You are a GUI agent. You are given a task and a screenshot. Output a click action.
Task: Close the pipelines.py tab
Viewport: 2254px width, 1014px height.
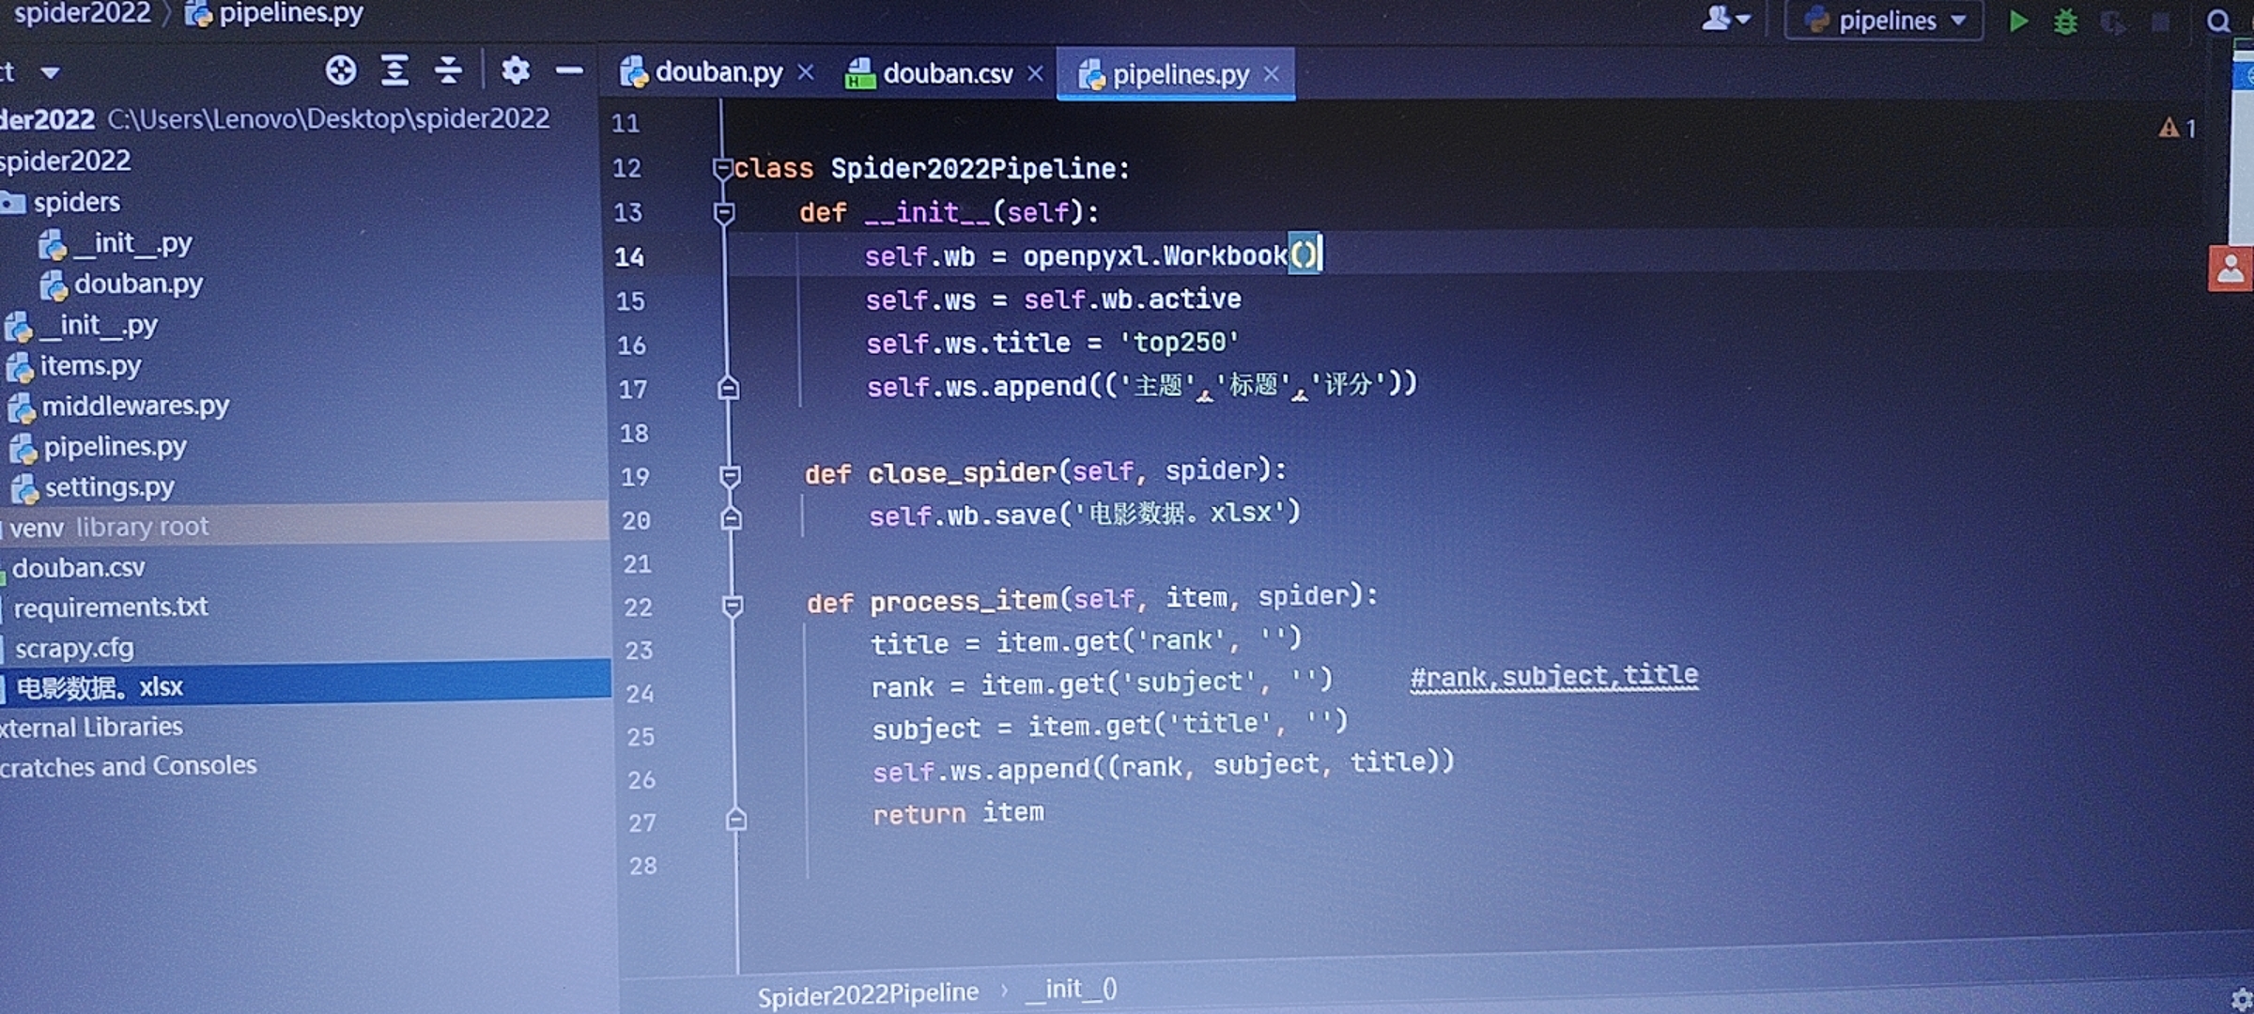pos(1271,73)
